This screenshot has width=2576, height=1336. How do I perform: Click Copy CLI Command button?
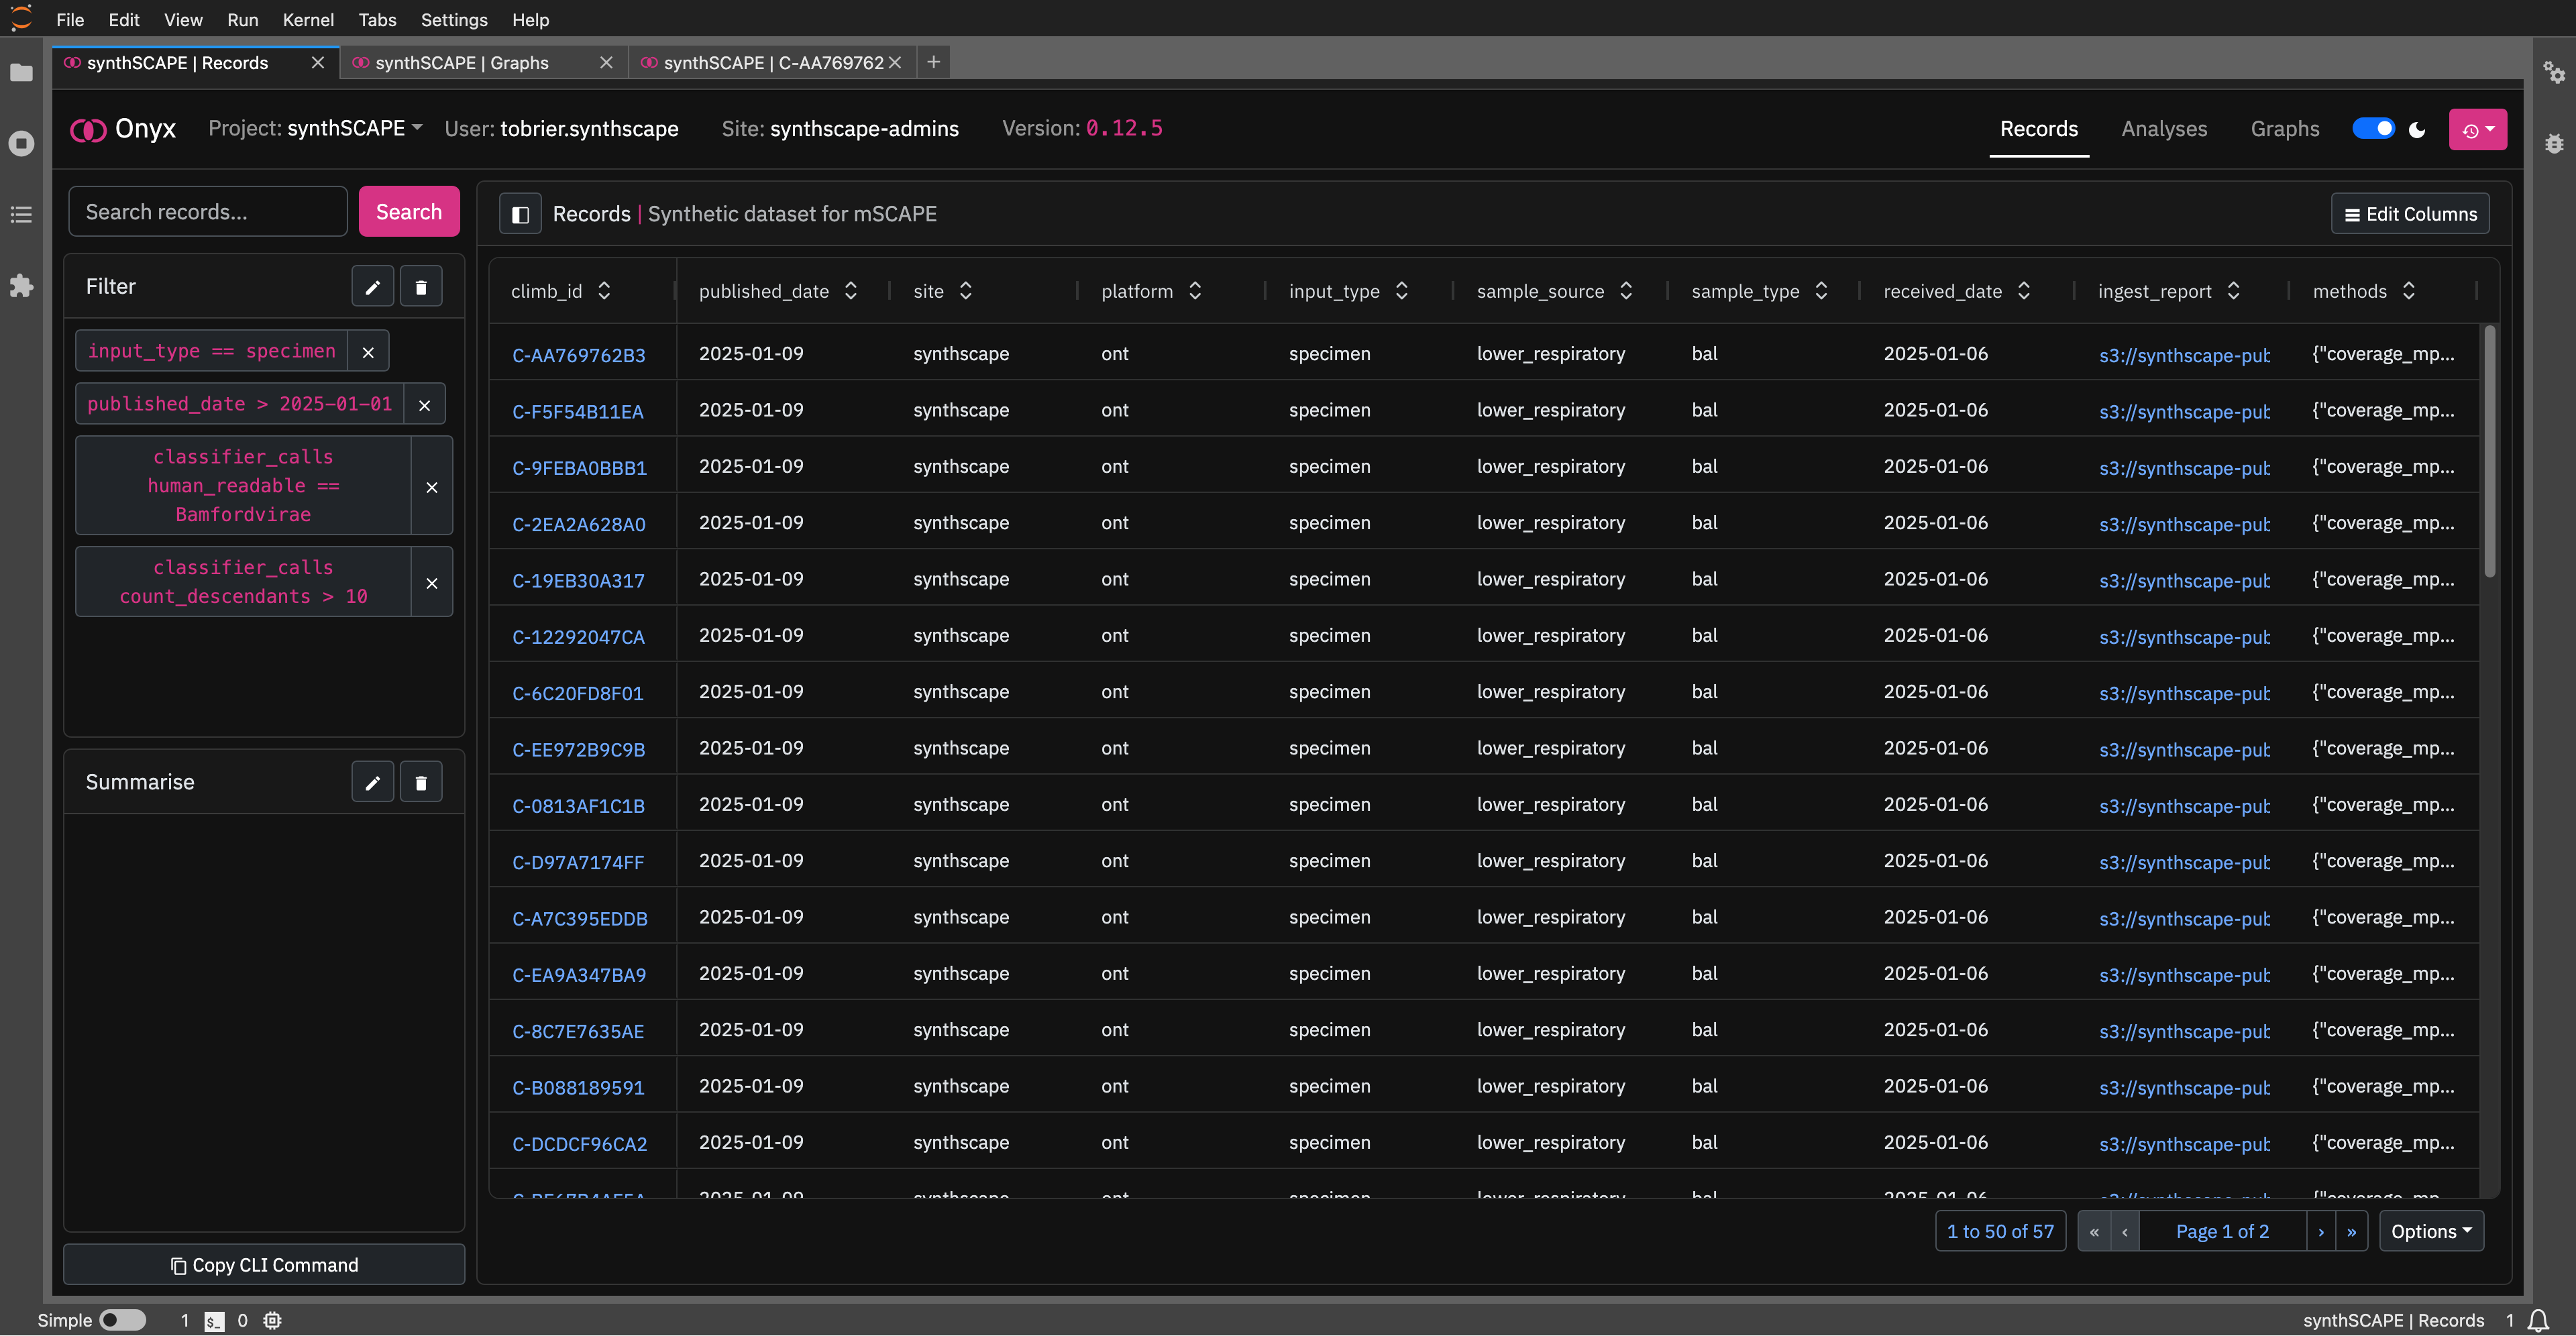click(x=264, y=1265)
